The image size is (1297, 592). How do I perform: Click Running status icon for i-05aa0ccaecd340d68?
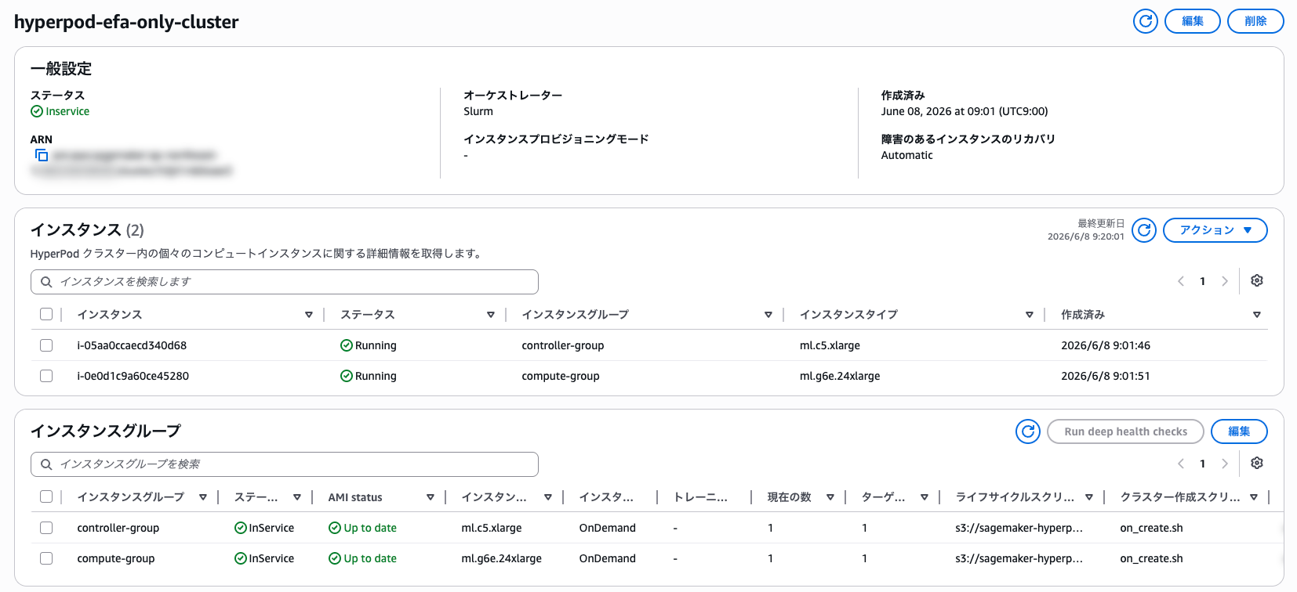pos(346,345)
